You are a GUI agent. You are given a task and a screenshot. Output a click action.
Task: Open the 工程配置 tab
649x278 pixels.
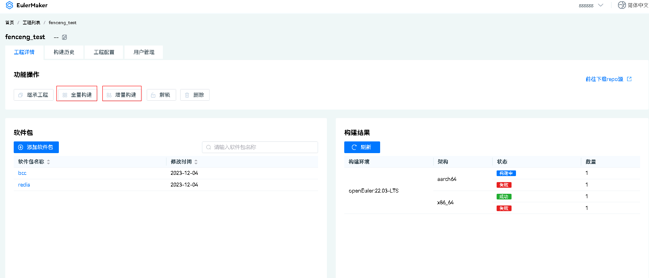[x=104, y=52]
